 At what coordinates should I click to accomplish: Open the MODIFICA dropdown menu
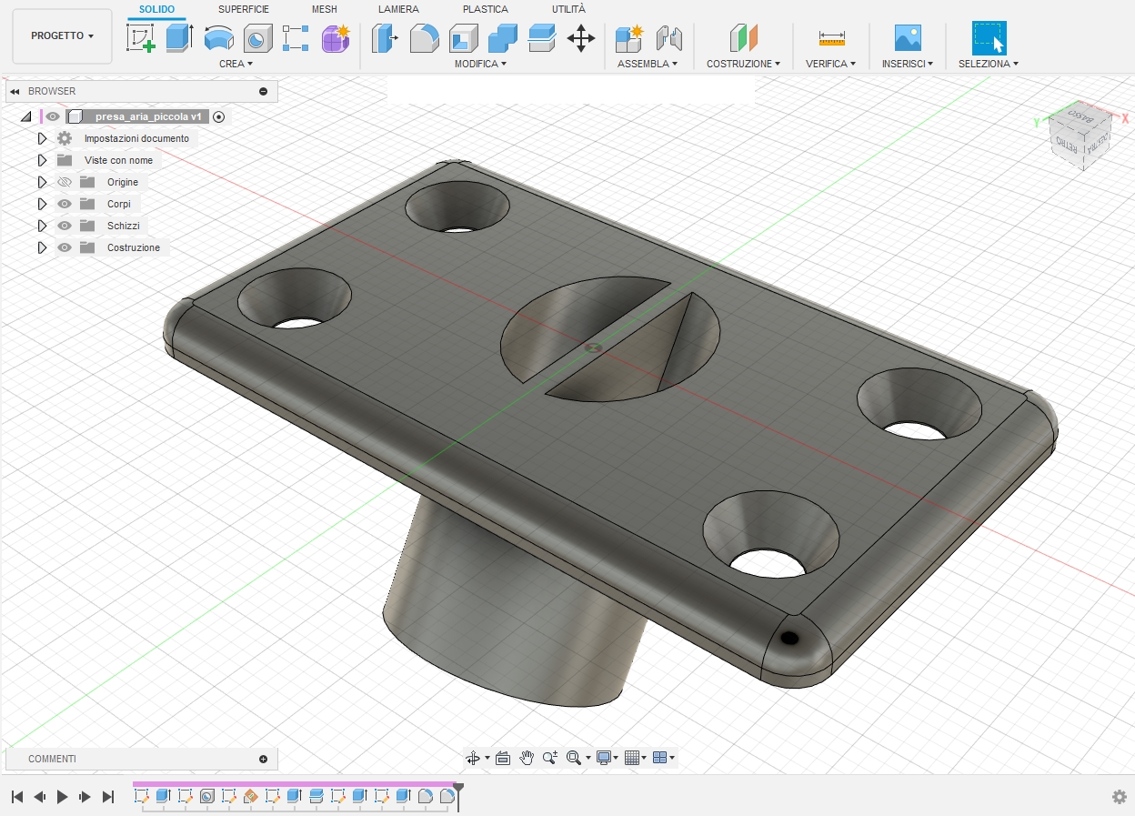(x=480, y=64)
